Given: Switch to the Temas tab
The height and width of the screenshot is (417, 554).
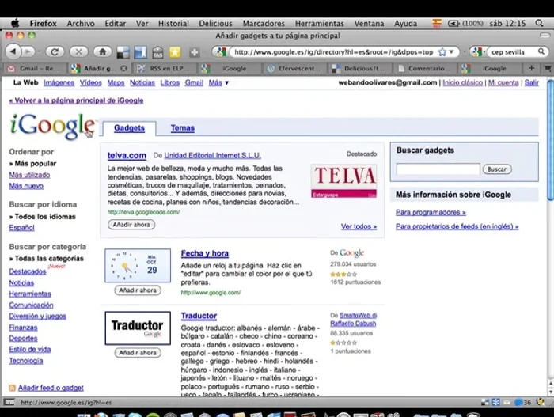Looking at the screenshot, I should (x=182, y=128).
